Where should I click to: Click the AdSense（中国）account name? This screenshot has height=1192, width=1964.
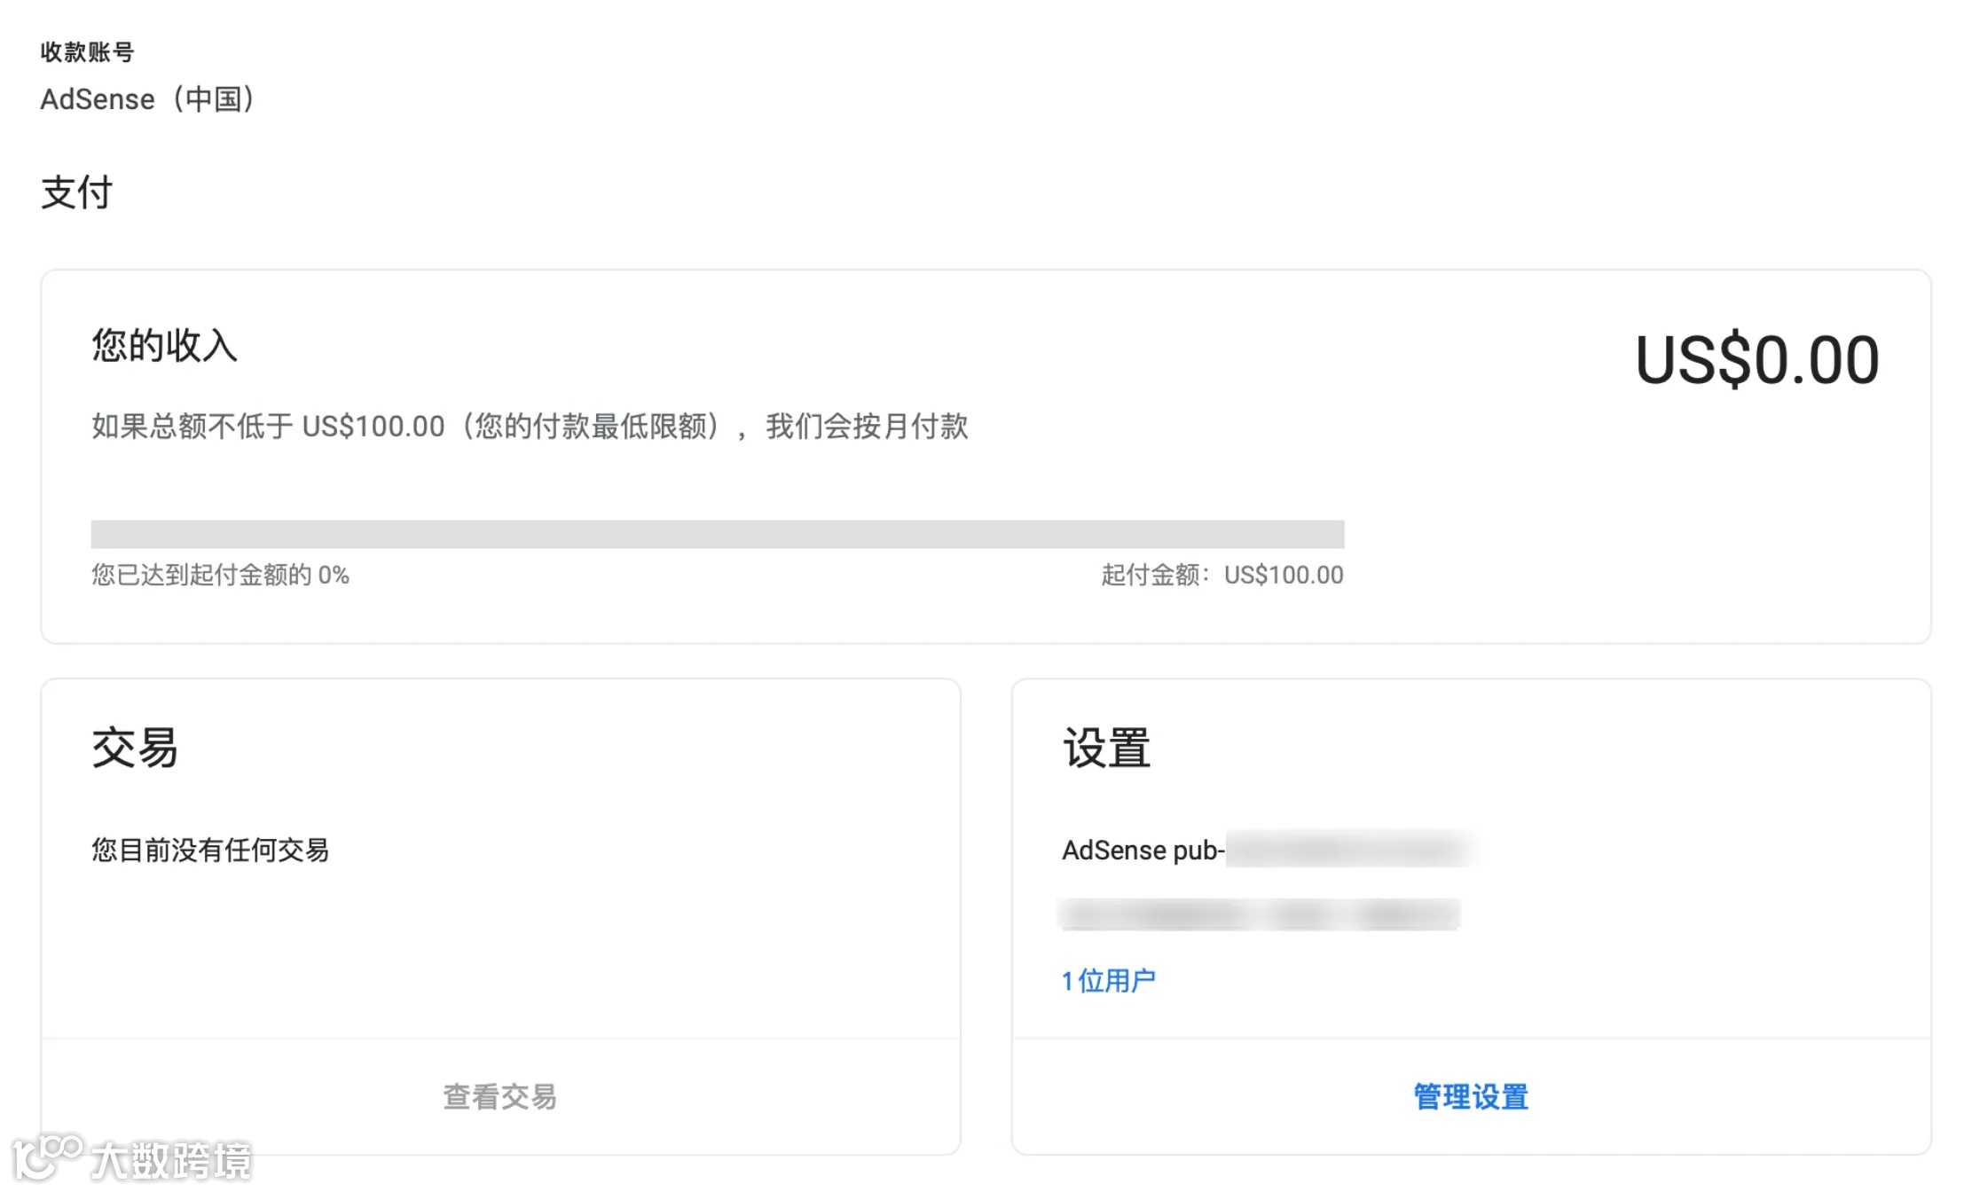(x=148, y=98)
